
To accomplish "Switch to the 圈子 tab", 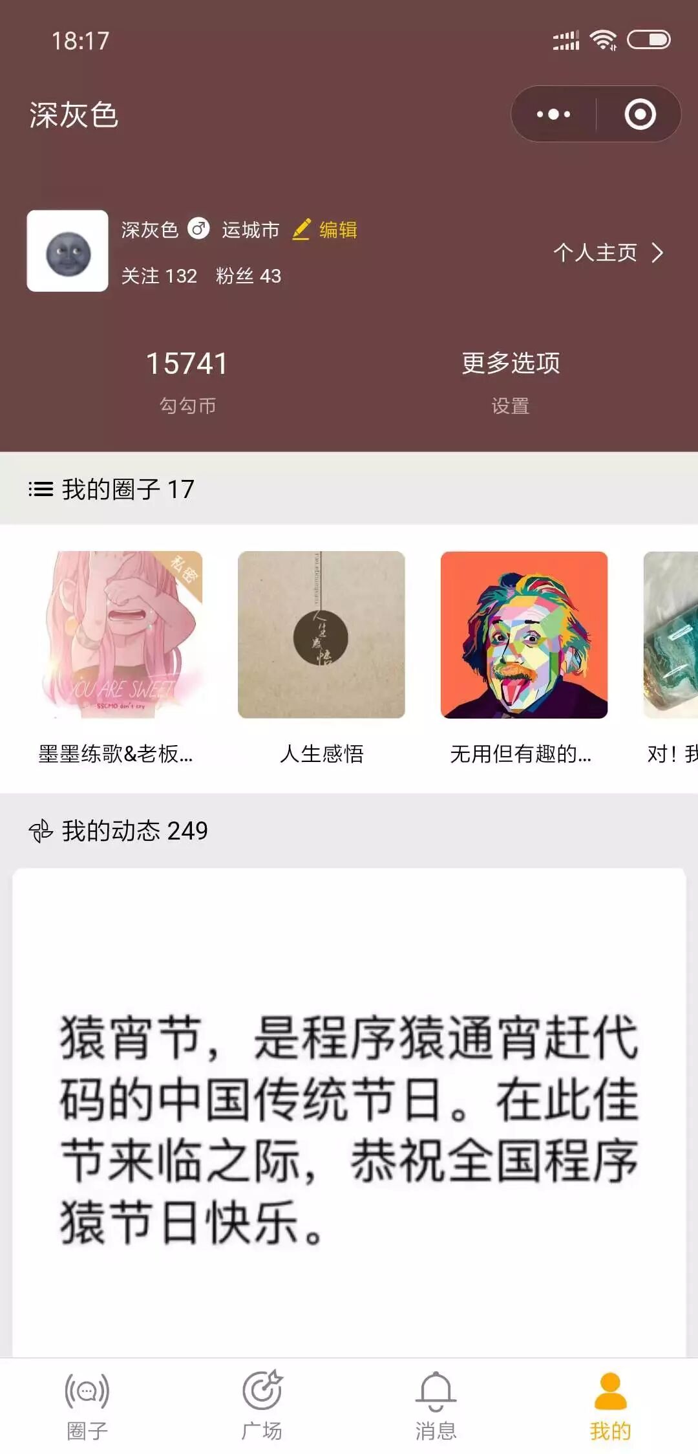I will coord(87,1405).
